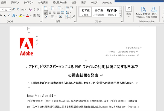Image resolution: width=164 pixels, height=111 pixels.
Task: Apply the 標準 style
Action: [x=86, y=12]
